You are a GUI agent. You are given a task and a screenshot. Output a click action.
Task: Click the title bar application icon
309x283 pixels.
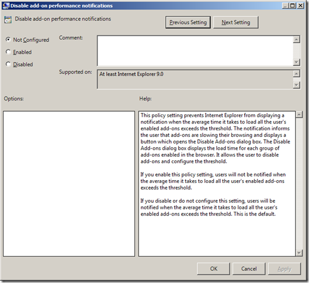point(6,6)
